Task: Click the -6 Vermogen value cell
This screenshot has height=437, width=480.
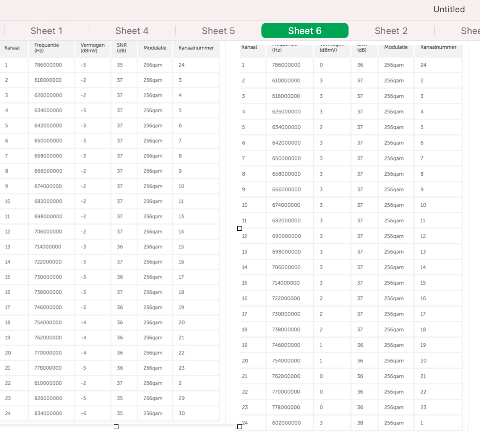Action: pyautogui.click(x=84, y=413)
